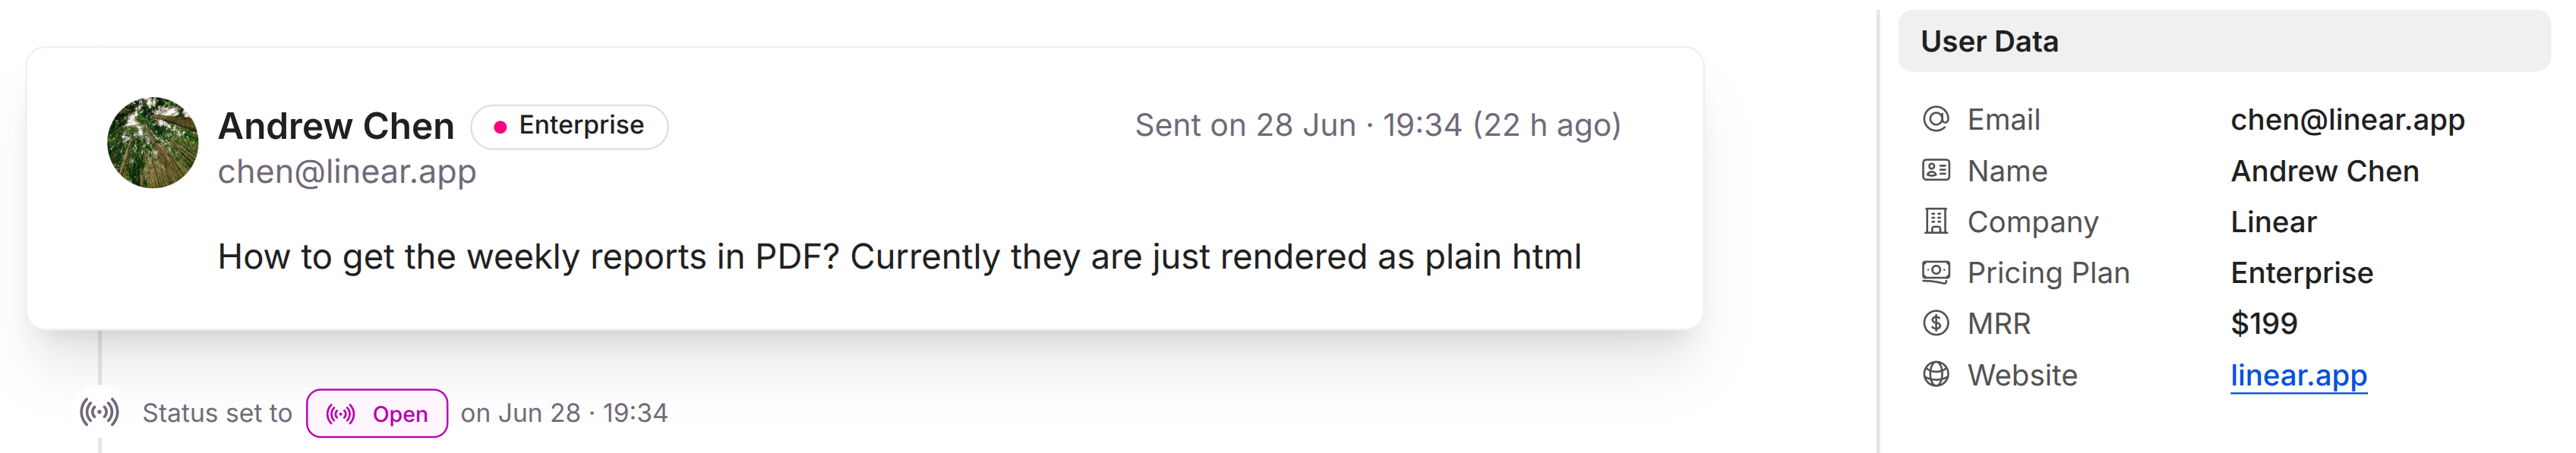The image size is (2576, 453).
Task: Click the Enterprise plan tag beside Andrew Chen
Action: 569,126
